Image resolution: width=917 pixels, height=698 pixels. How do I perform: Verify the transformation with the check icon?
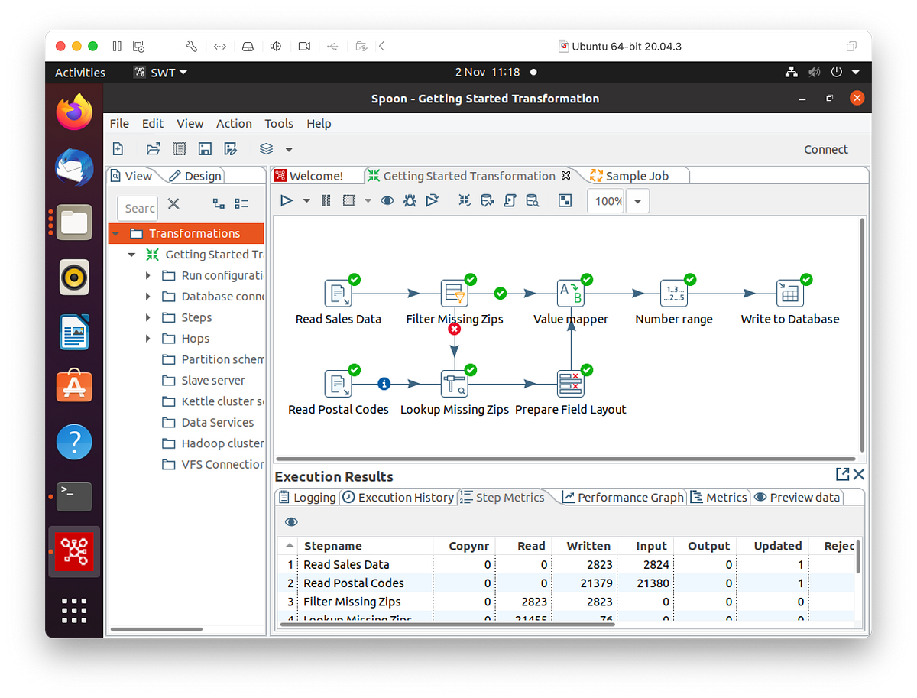click(x=464, y=200)
